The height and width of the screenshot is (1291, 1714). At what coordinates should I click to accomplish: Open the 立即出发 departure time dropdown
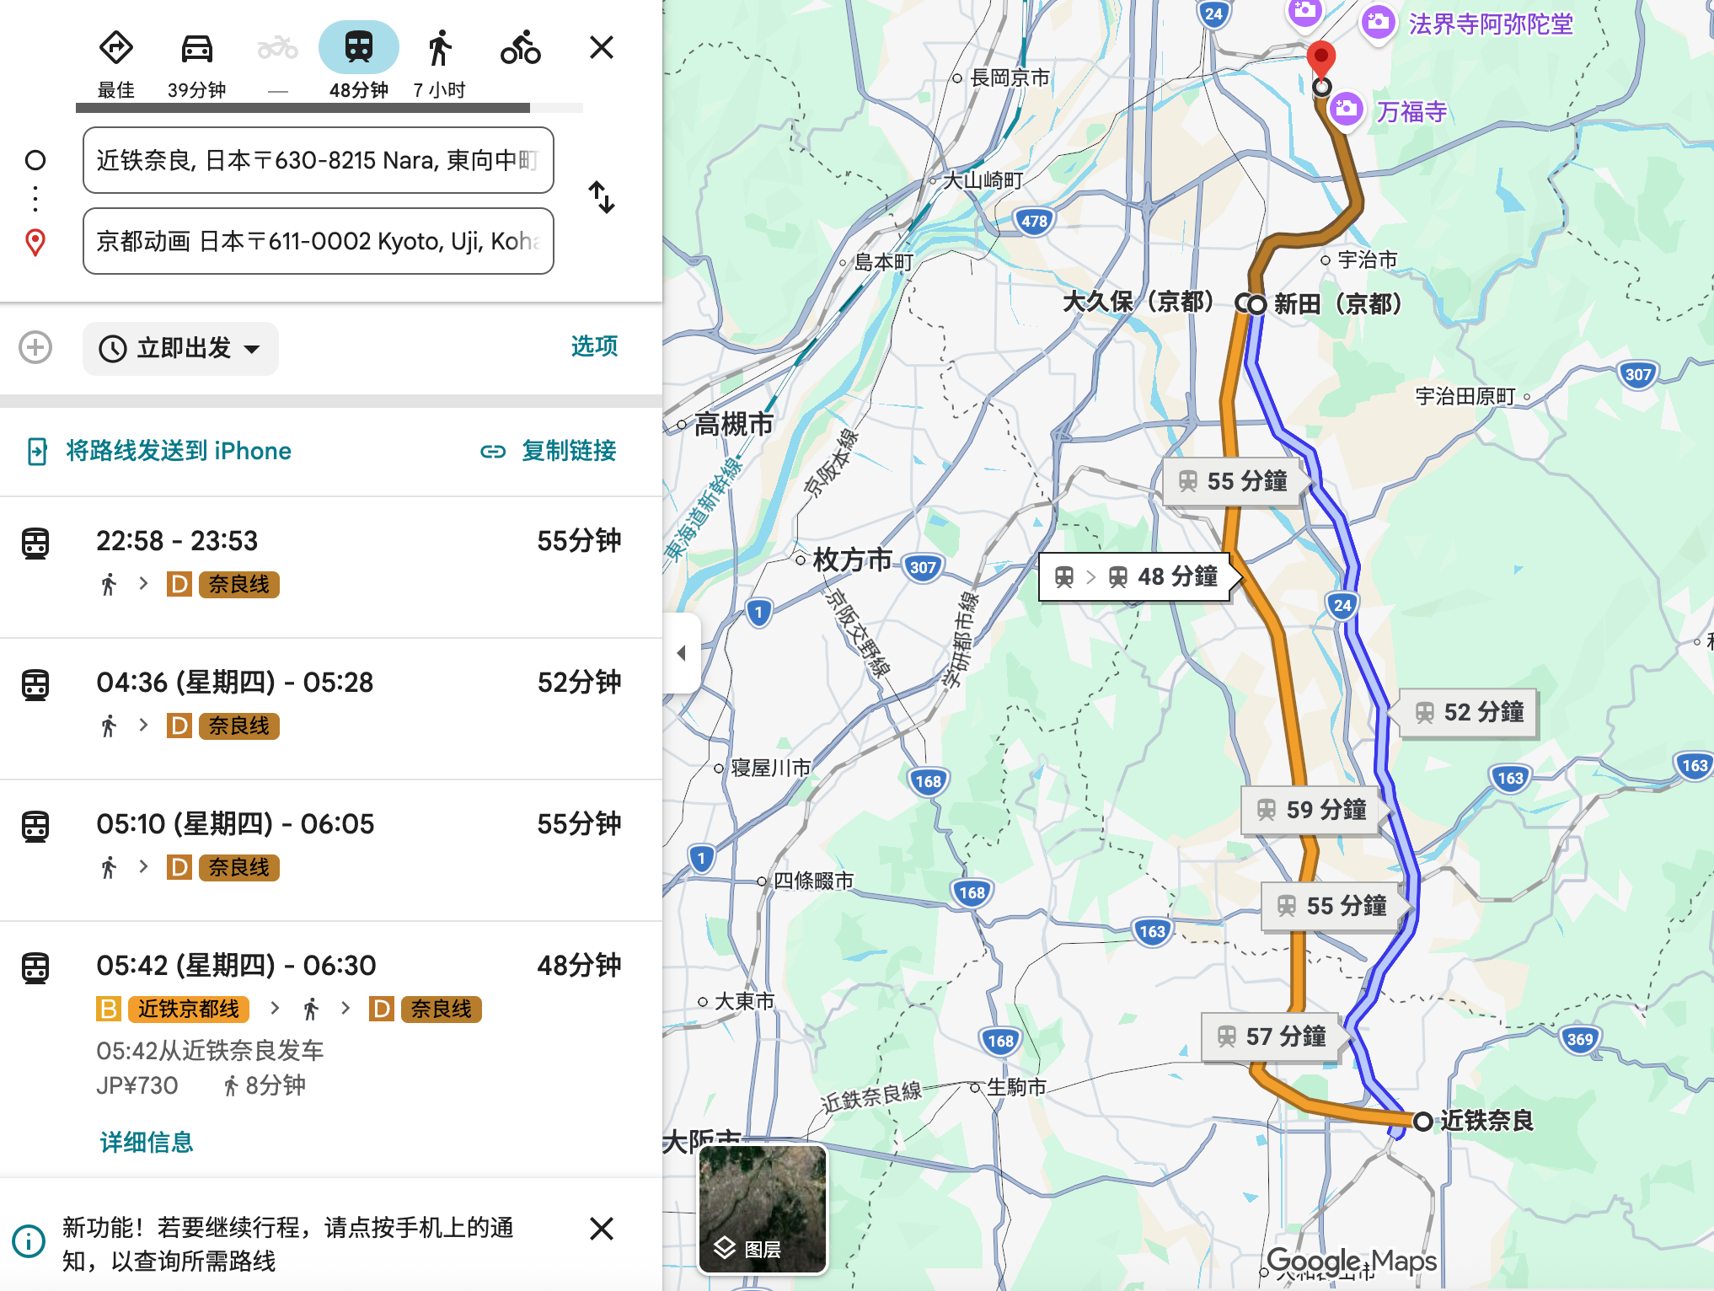tap(180, 348)
